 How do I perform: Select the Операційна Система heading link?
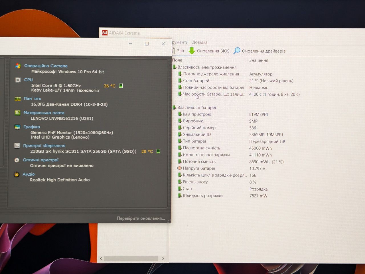click(x=46, y=66)
